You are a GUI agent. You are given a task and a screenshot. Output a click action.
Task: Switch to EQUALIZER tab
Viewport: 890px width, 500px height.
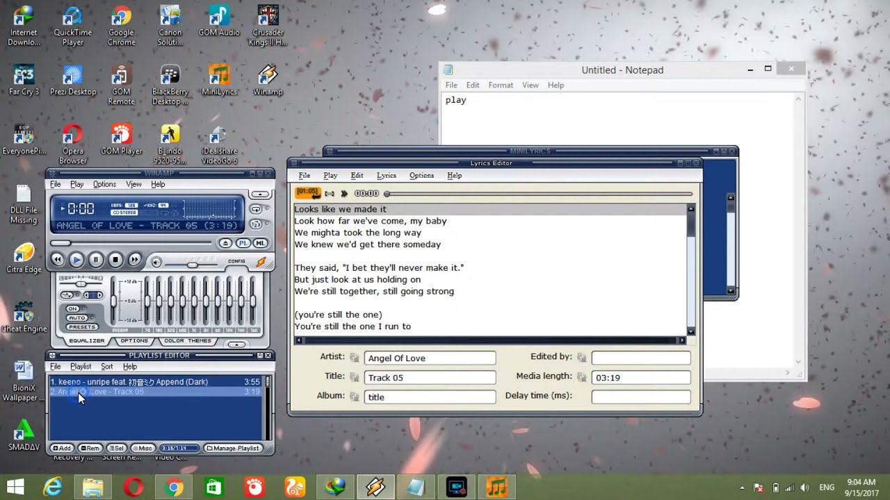tap(87, 340)
